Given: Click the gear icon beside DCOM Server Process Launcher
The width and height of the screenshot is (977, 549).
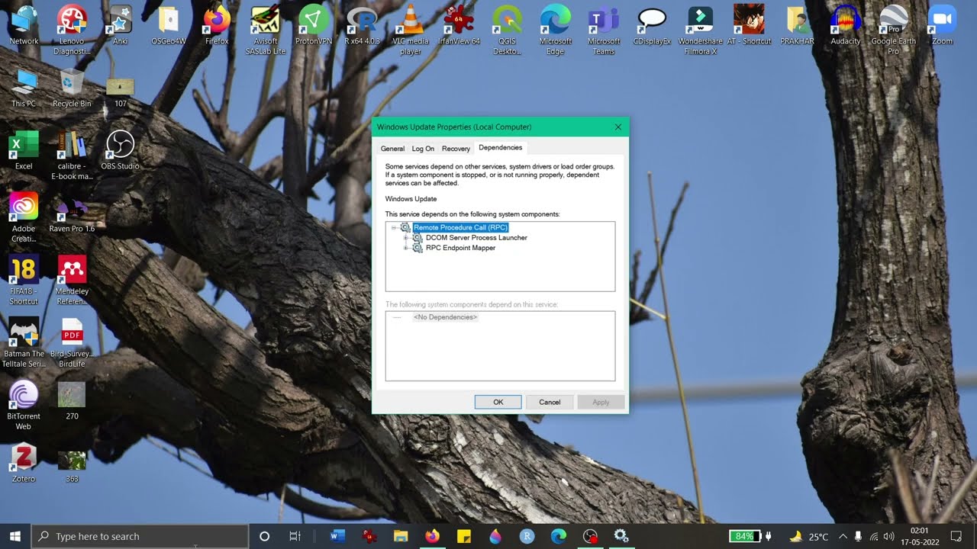Looking at the screenshot, I should (418, 238).
